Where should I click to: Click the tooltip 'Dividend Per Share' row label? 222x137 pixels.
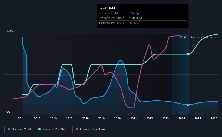point(111,18)
